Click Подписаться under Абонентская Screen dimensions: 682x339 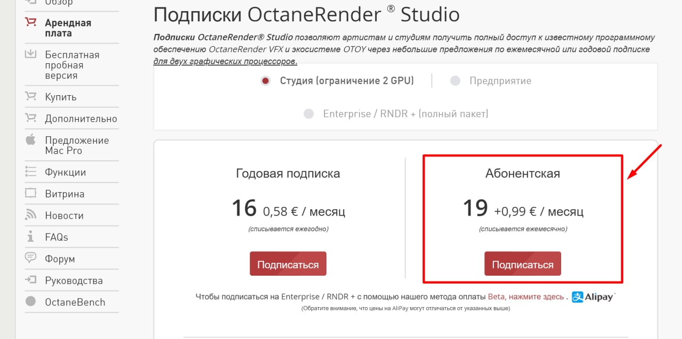[523, 264]
